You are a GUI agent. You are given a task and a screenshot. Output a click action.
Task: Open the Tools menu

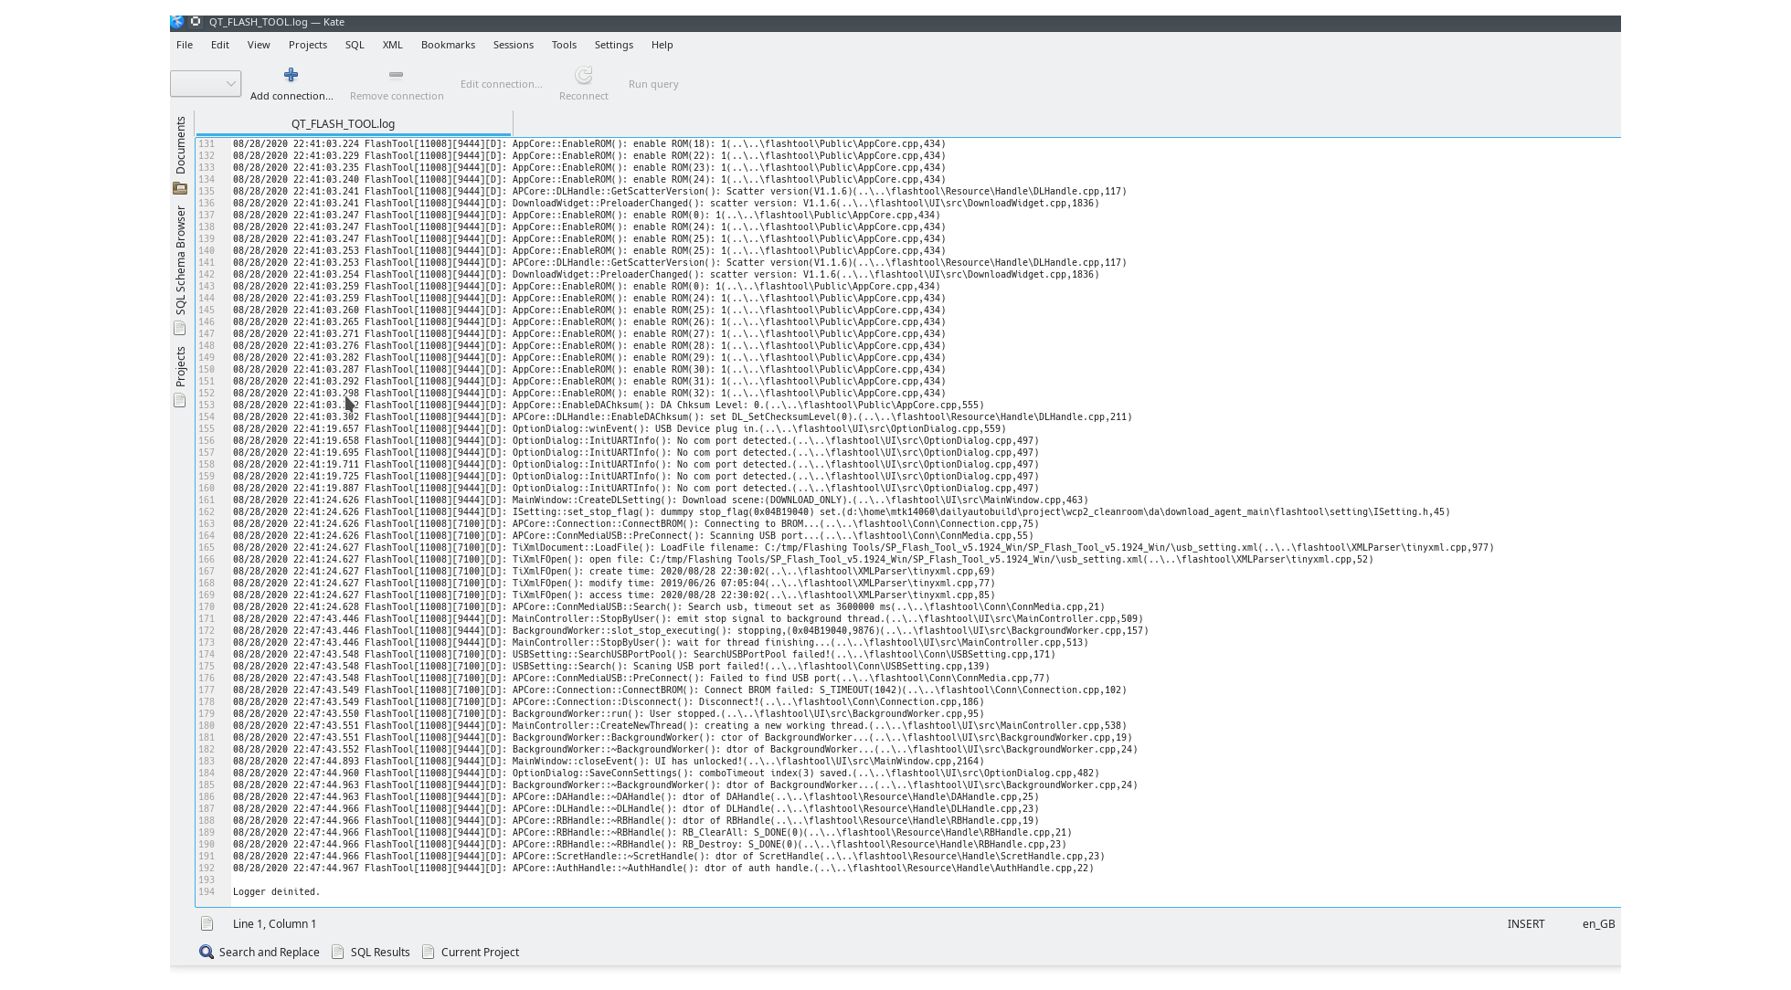pyautogui.click(x=564, y=45)
